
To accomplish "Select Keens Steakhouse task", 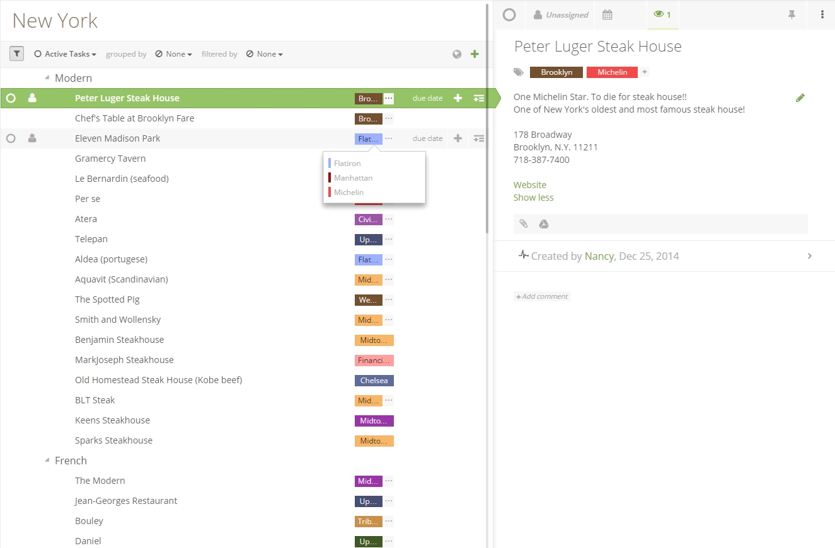I will (x=112, y=420).
